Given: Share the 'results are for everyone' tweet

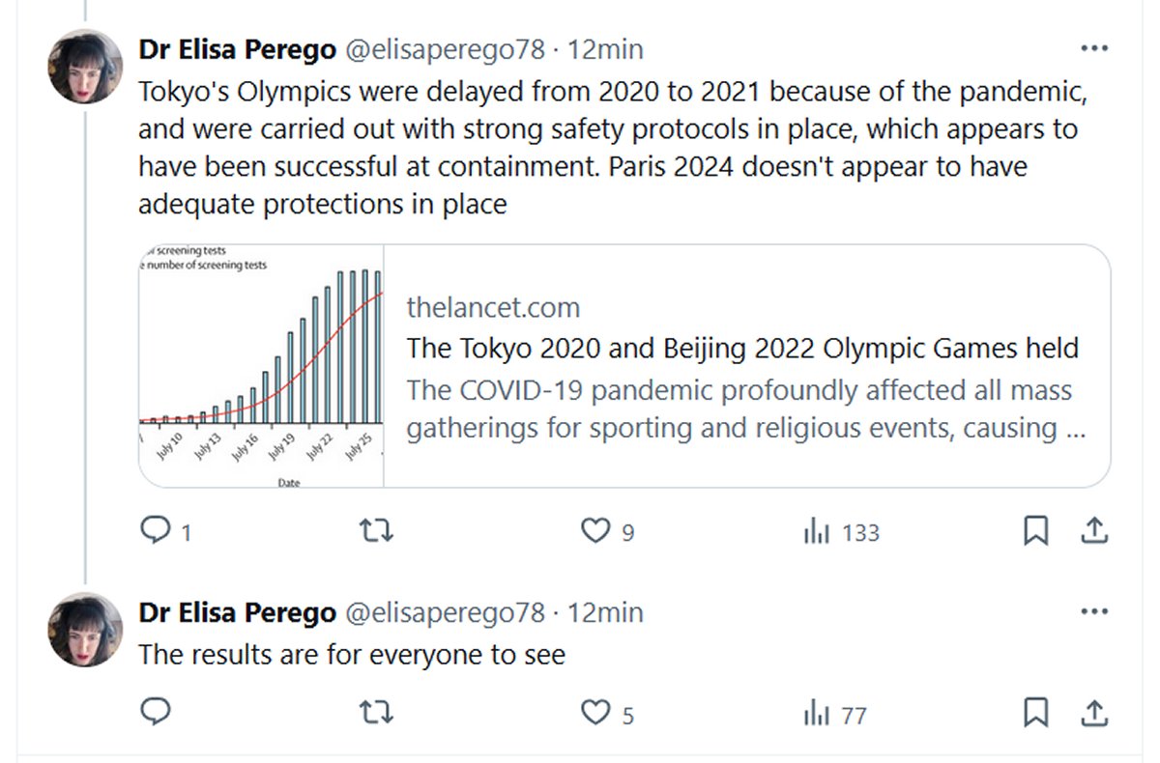Looking at the screenshot, I should coord(1093,713).
